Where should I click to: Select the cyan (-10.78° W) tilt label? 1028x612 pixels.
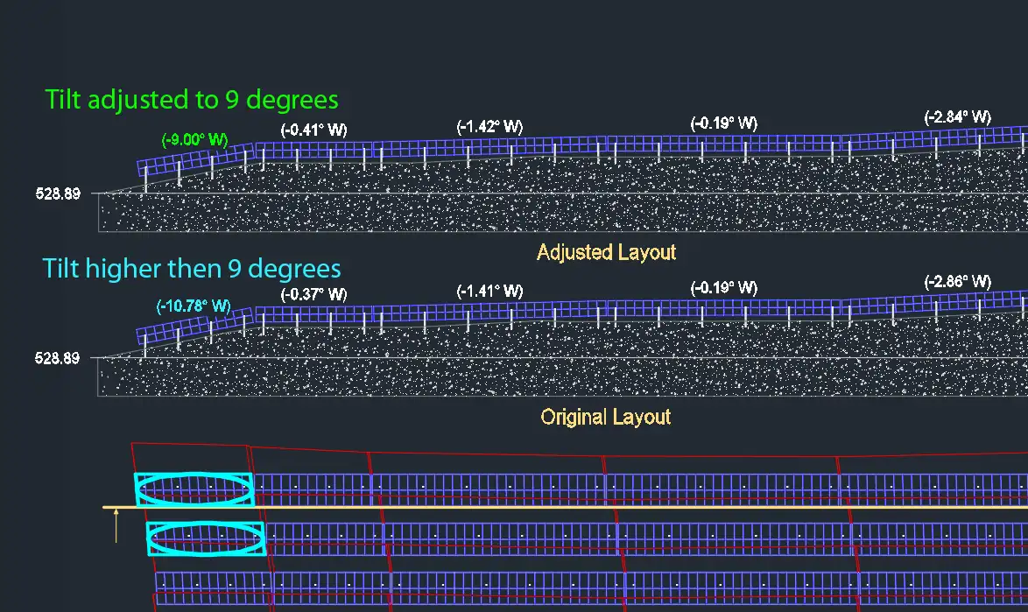(194, 306)
